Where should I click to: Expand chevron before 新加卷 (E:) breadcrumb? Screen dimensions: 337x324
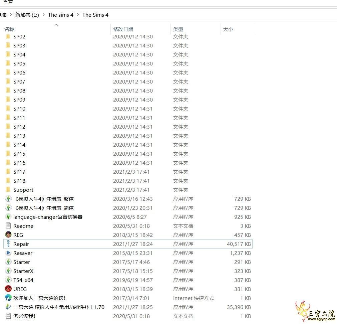pos(11,15)
